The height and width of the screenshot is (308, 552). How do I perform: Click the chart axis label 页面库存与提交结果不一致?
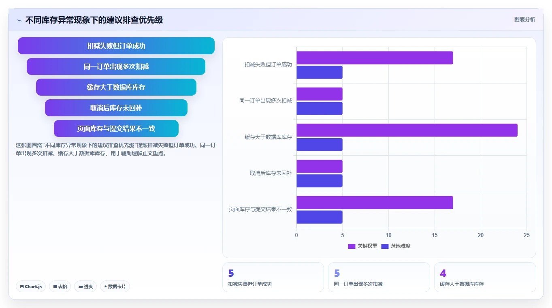coord(260,209)
